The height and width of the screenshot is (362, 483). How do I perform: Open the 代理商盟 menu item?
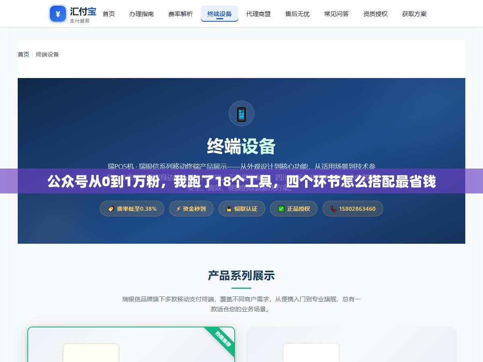pos(258,14)
